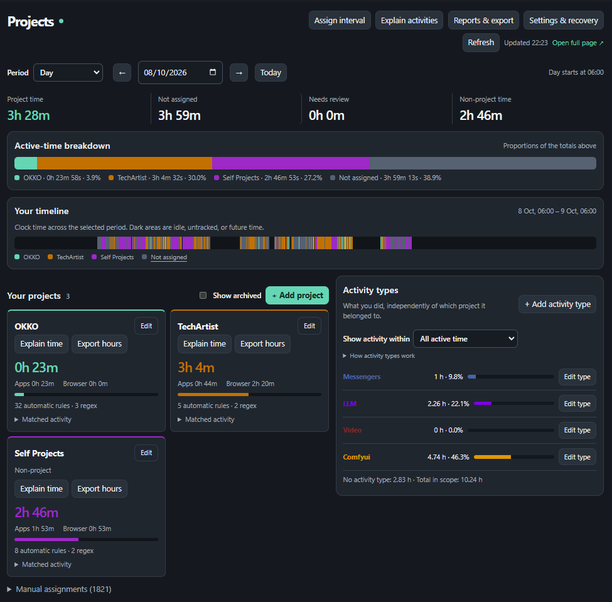Click the green status dot beside Projects

pyautogui.click(x=62, y=21)
